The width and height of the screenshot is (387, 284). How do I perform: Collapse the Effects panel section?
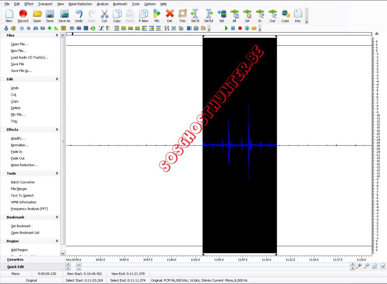click(57, 130)
